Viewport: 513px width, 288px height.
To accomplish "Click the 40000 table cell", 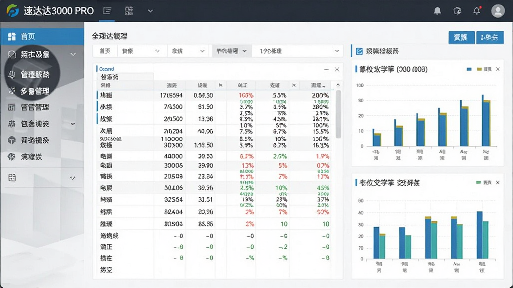I will pos(173,156).
